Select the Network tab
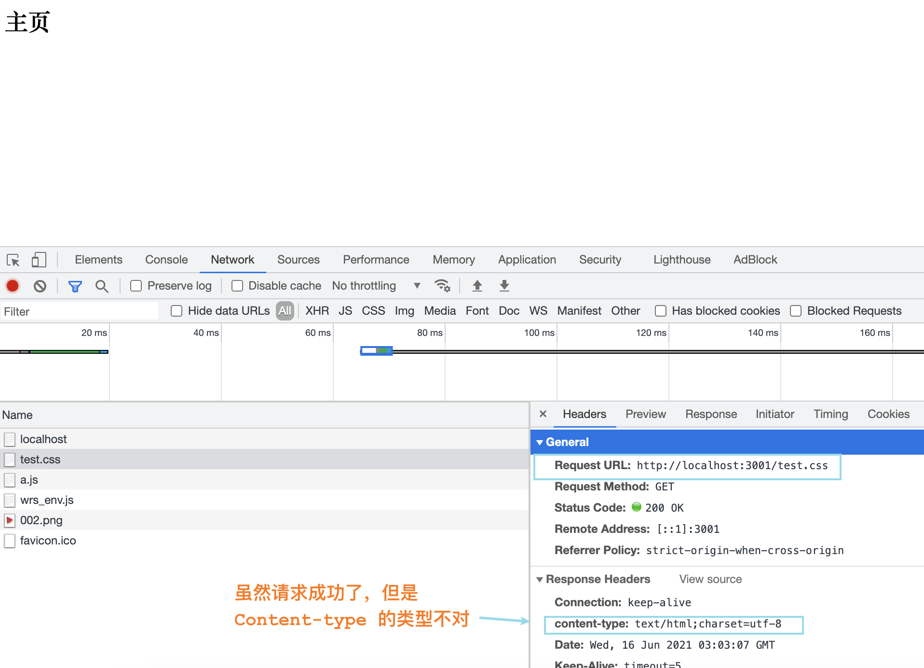The height and width of the screenshot is (668, 924). tap(232, 260)
